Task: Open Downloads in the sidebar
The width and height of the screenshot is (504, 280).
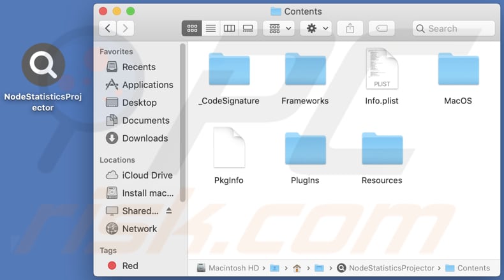Action: [x=137, y=138]
